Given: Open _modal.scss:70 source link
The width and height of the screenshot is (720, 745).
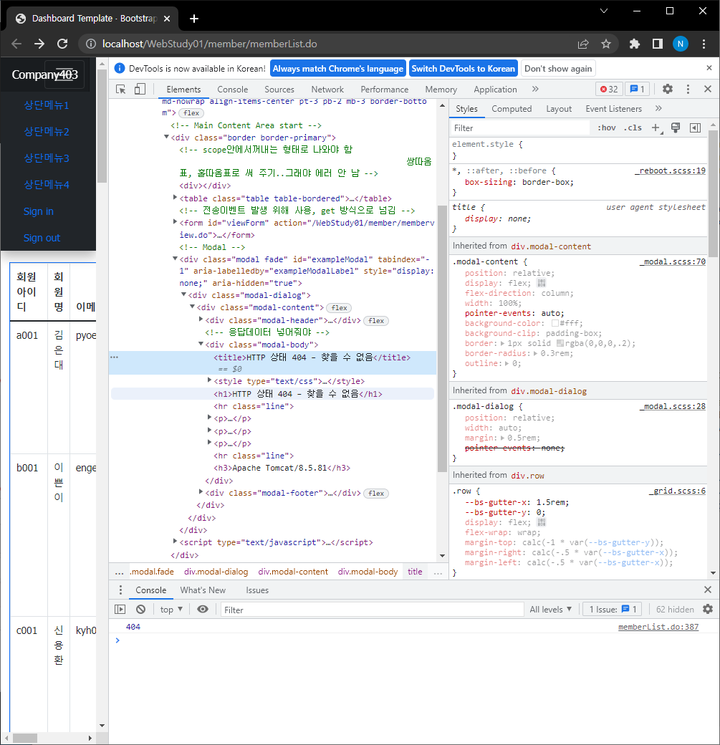Looking at the screenshot, I should (673, 261).
